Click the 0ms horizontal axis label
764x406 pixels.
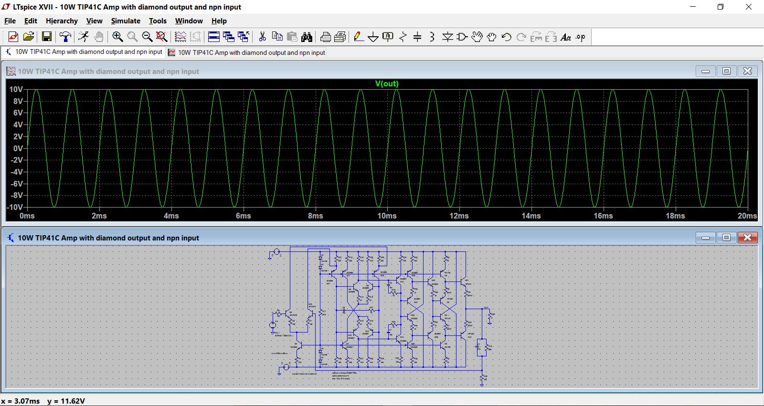pos(27,216)
